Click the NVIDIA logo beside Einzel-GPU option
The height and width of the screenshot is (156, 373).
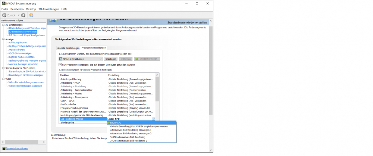[x=109, y=122]
